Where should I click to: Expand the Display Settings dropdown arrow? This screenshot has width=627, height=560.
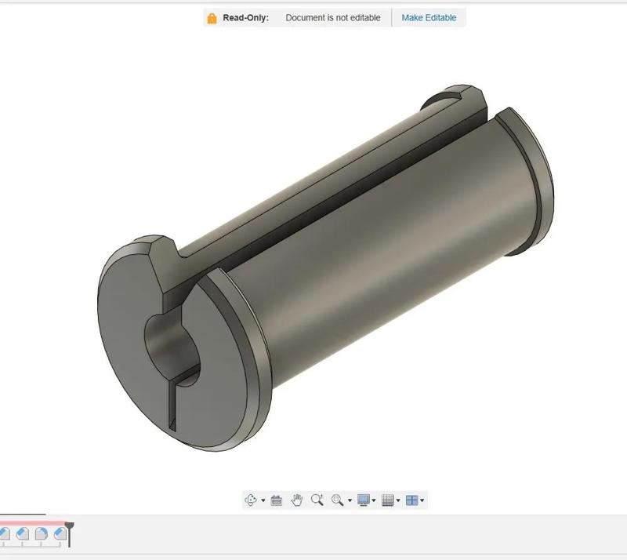(x=374, y=500)
